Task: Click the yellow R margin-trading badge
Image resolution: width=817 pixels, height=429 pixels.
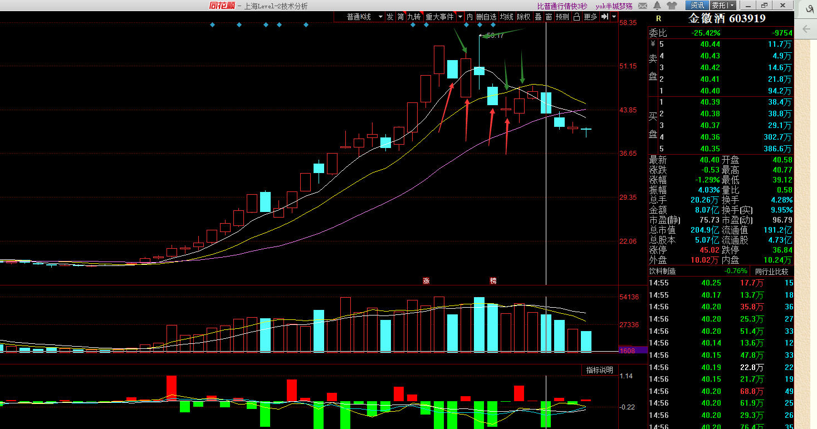Action: click(x=659, y=19)
